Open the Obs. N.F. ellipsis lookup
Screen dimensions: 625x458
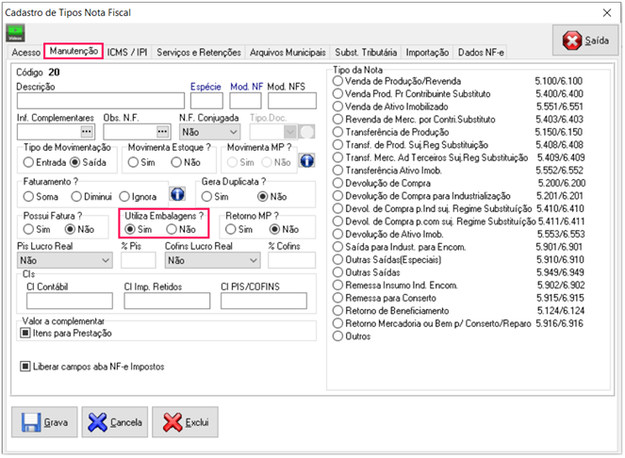click(163, 132)
